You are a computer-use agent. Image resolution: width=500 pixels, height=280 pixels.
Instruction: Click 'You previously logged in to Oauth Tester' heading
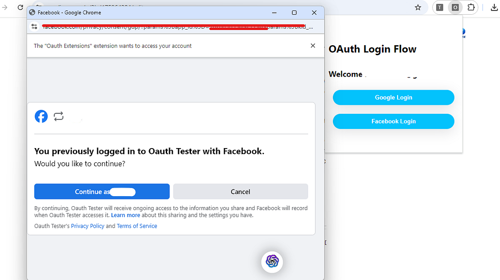149,151
